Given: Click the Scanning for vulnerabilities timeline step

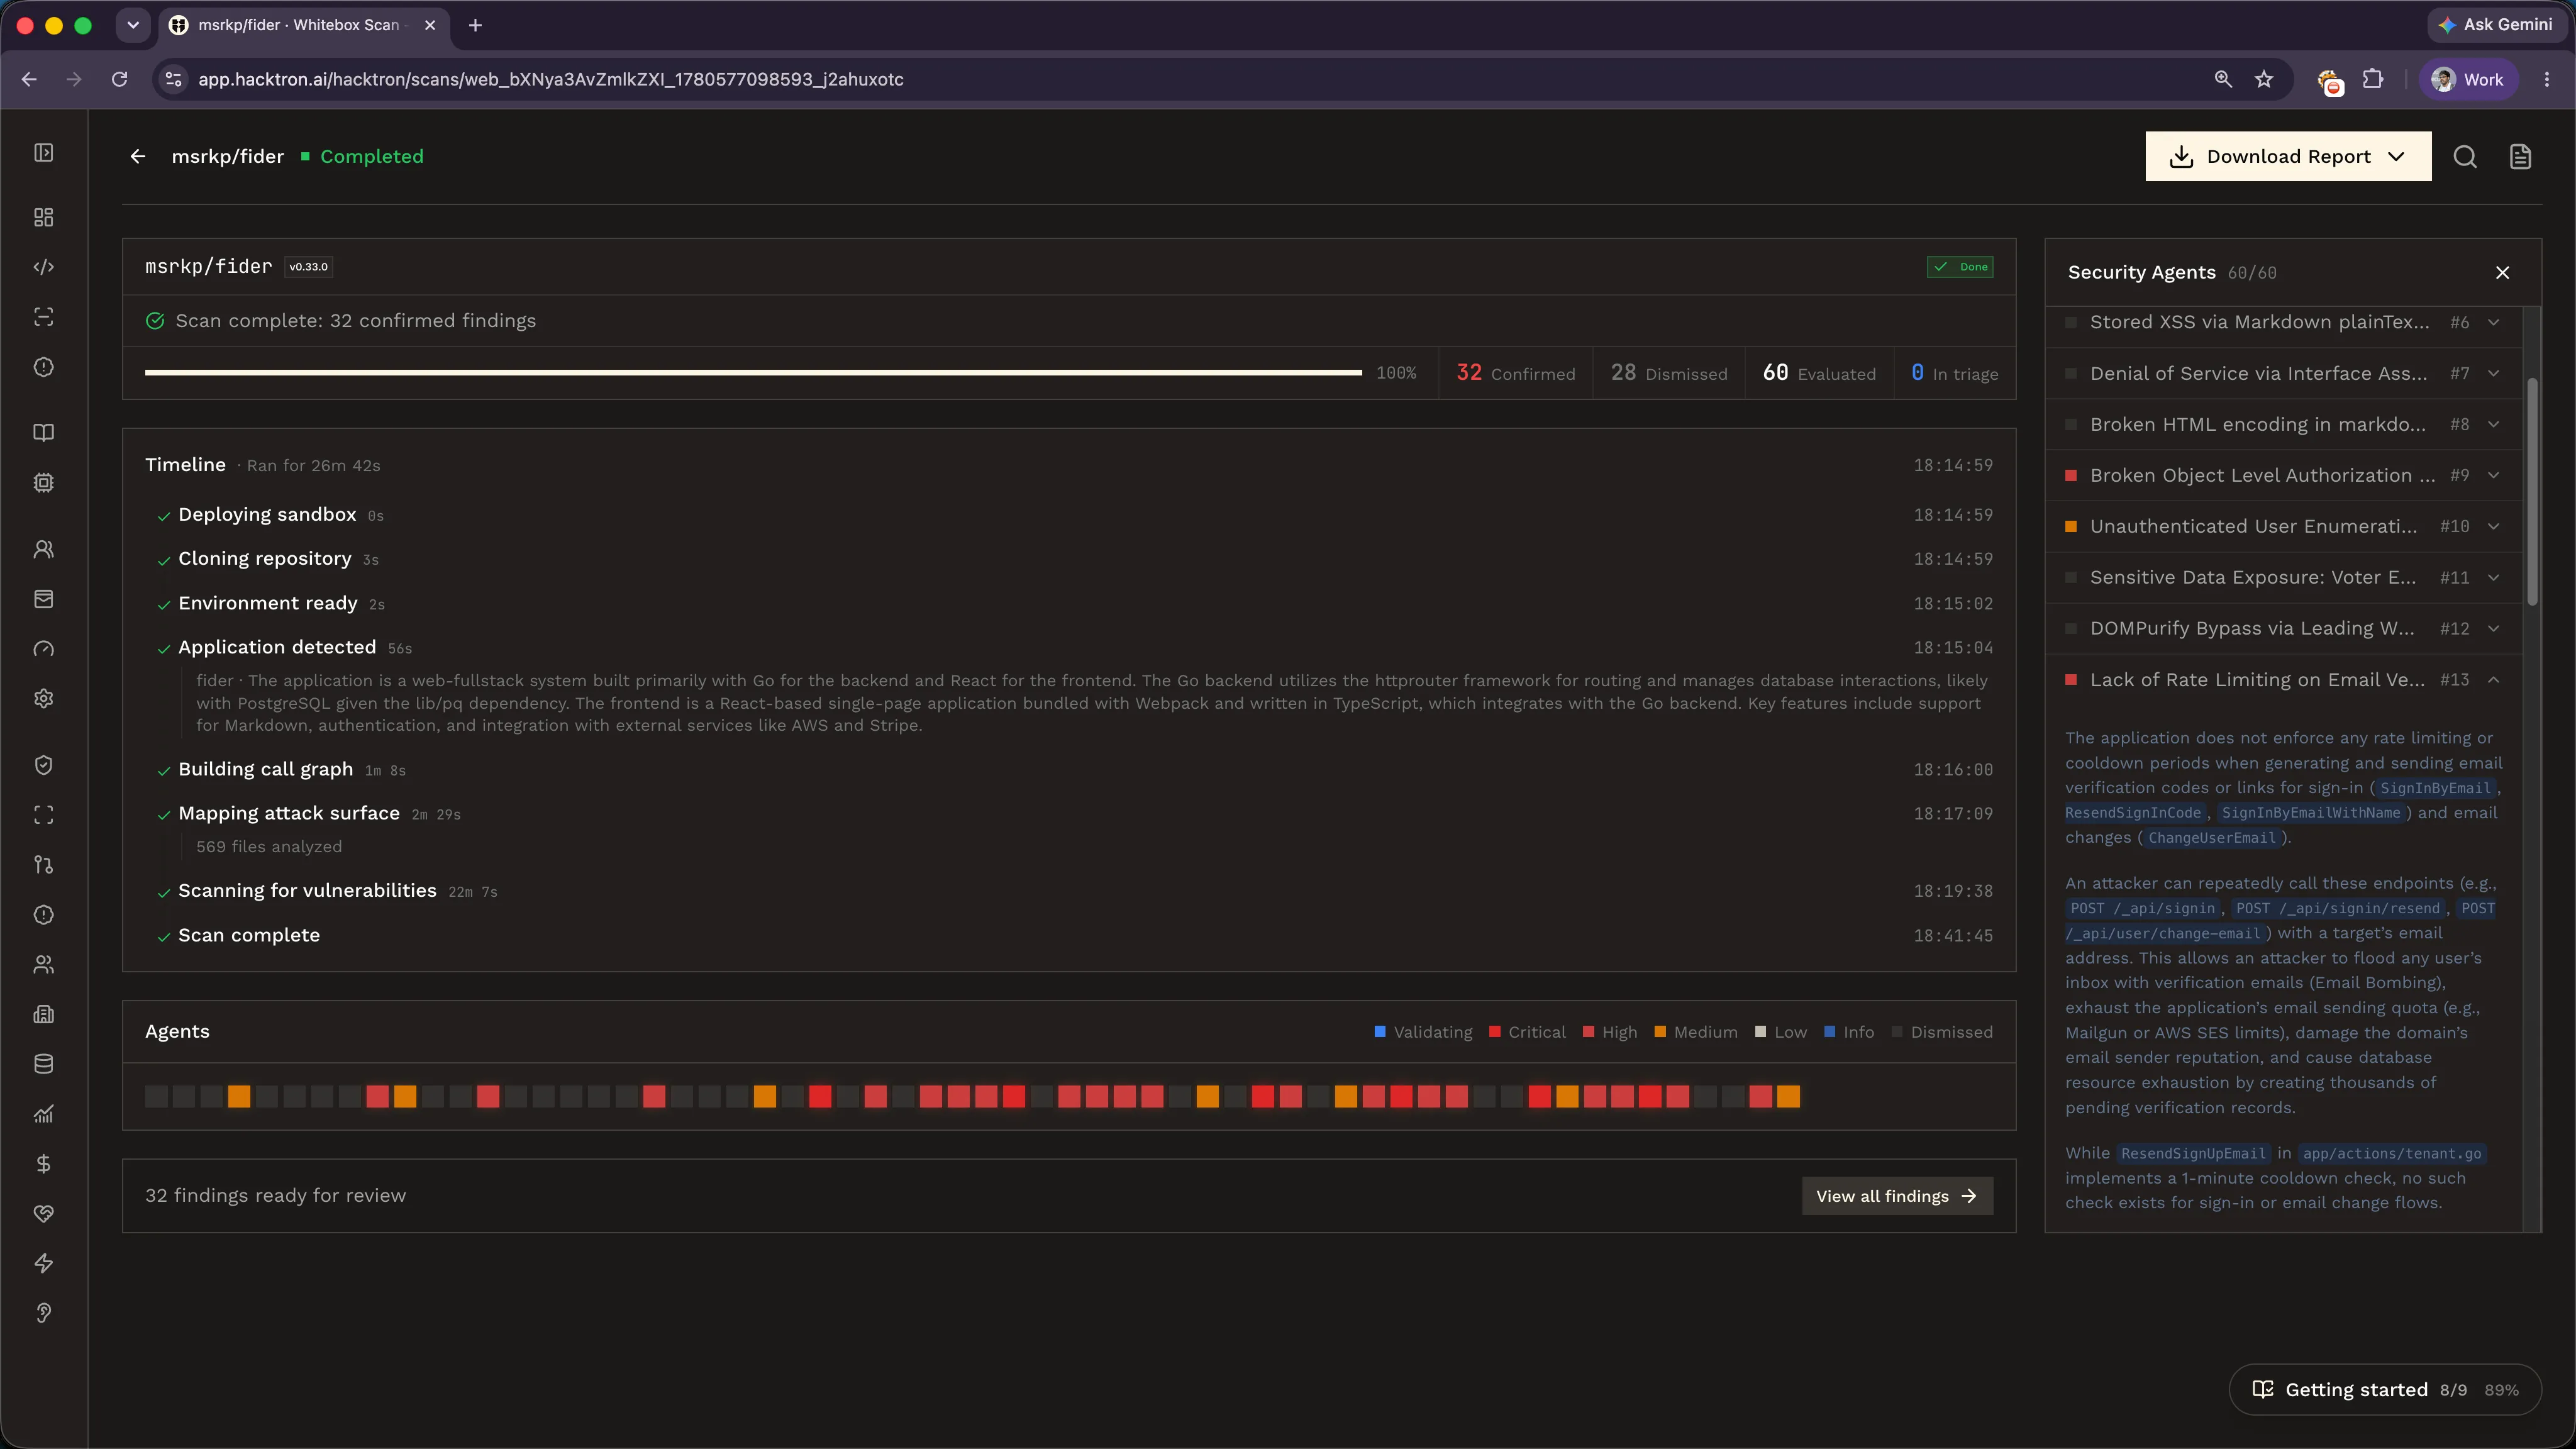Looking at the screenshot, I should [x=307, y=890].
